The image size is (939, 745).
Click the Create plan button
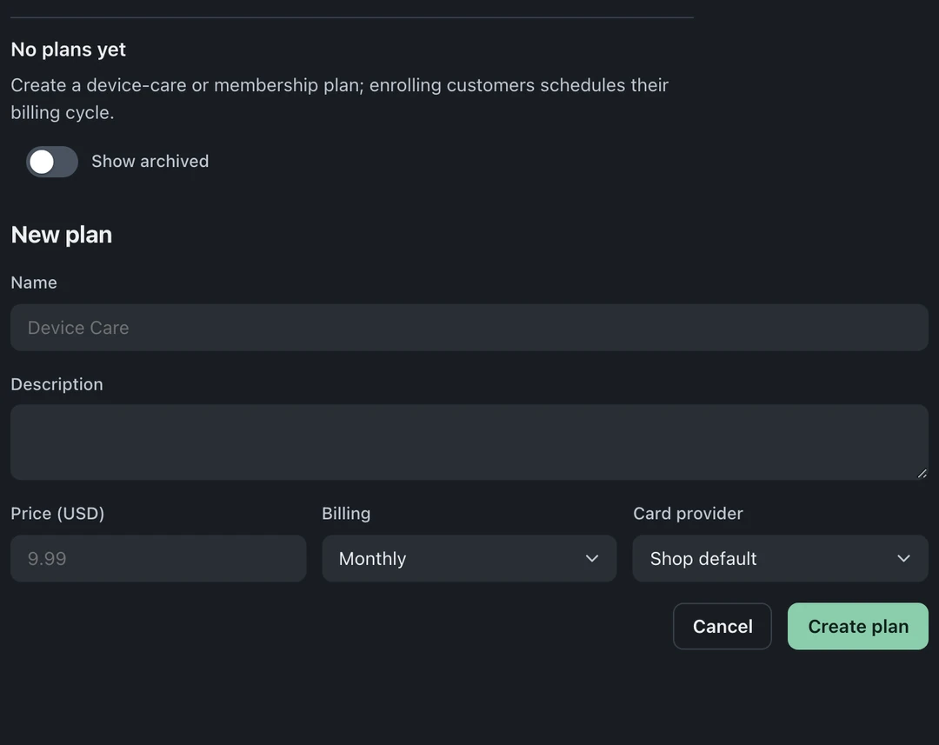coord(857,627)
